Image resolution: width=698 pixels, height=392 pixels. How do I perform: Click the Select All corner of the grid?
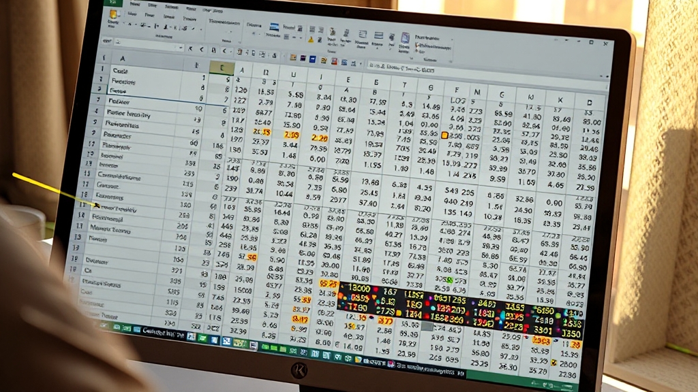(x=102, y=58)
